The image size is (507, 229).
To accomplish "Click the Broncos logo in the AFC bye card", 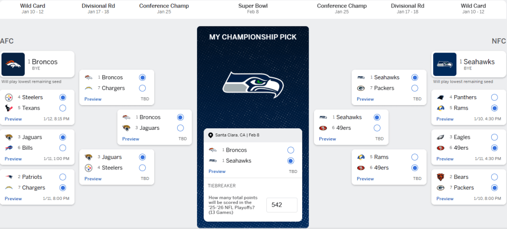I will 13,64.
